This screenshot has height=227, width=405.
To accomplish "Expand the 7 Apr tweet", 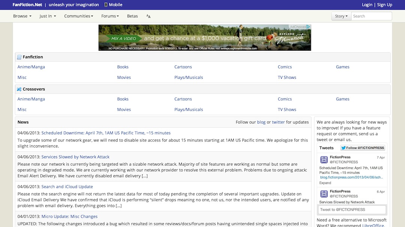I will pos(325,183).
